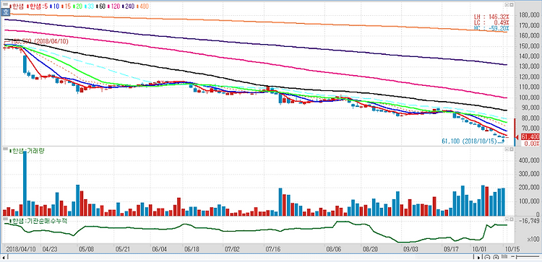Screen dimensions: 542x262
Task: Select the blue 10-day moving average legend
Action: coord(55,6)
